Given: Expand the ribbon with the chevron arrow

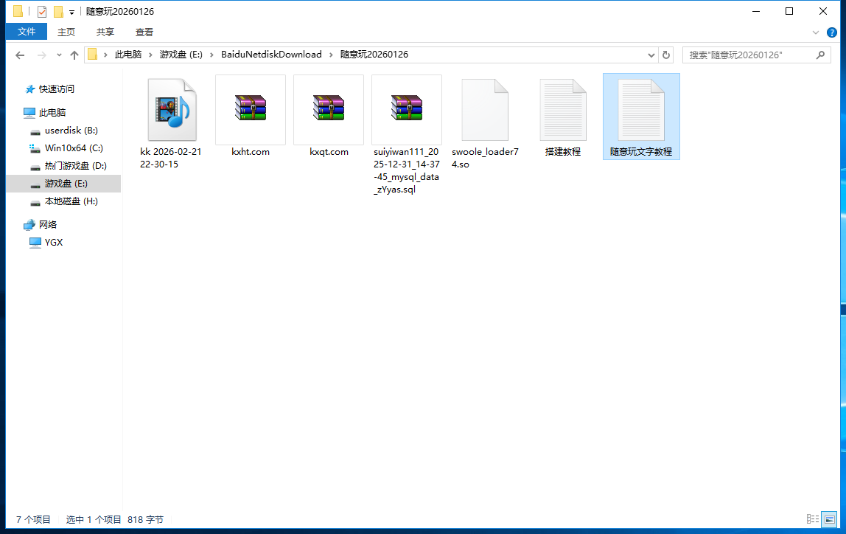Looking at the screenshot, I should [816, 32].
